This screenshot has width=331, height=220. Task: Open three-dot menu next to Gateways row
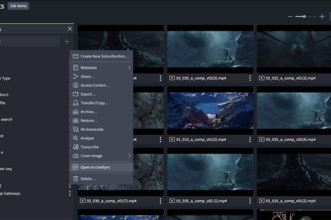(70, 193)
